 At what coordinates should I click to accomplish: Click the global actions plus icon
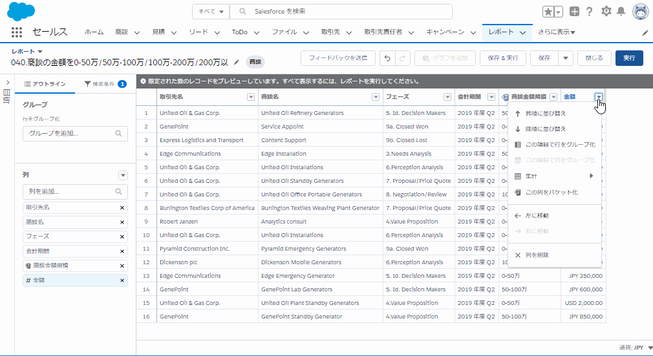pyautogui.click(x=574, y=12)
